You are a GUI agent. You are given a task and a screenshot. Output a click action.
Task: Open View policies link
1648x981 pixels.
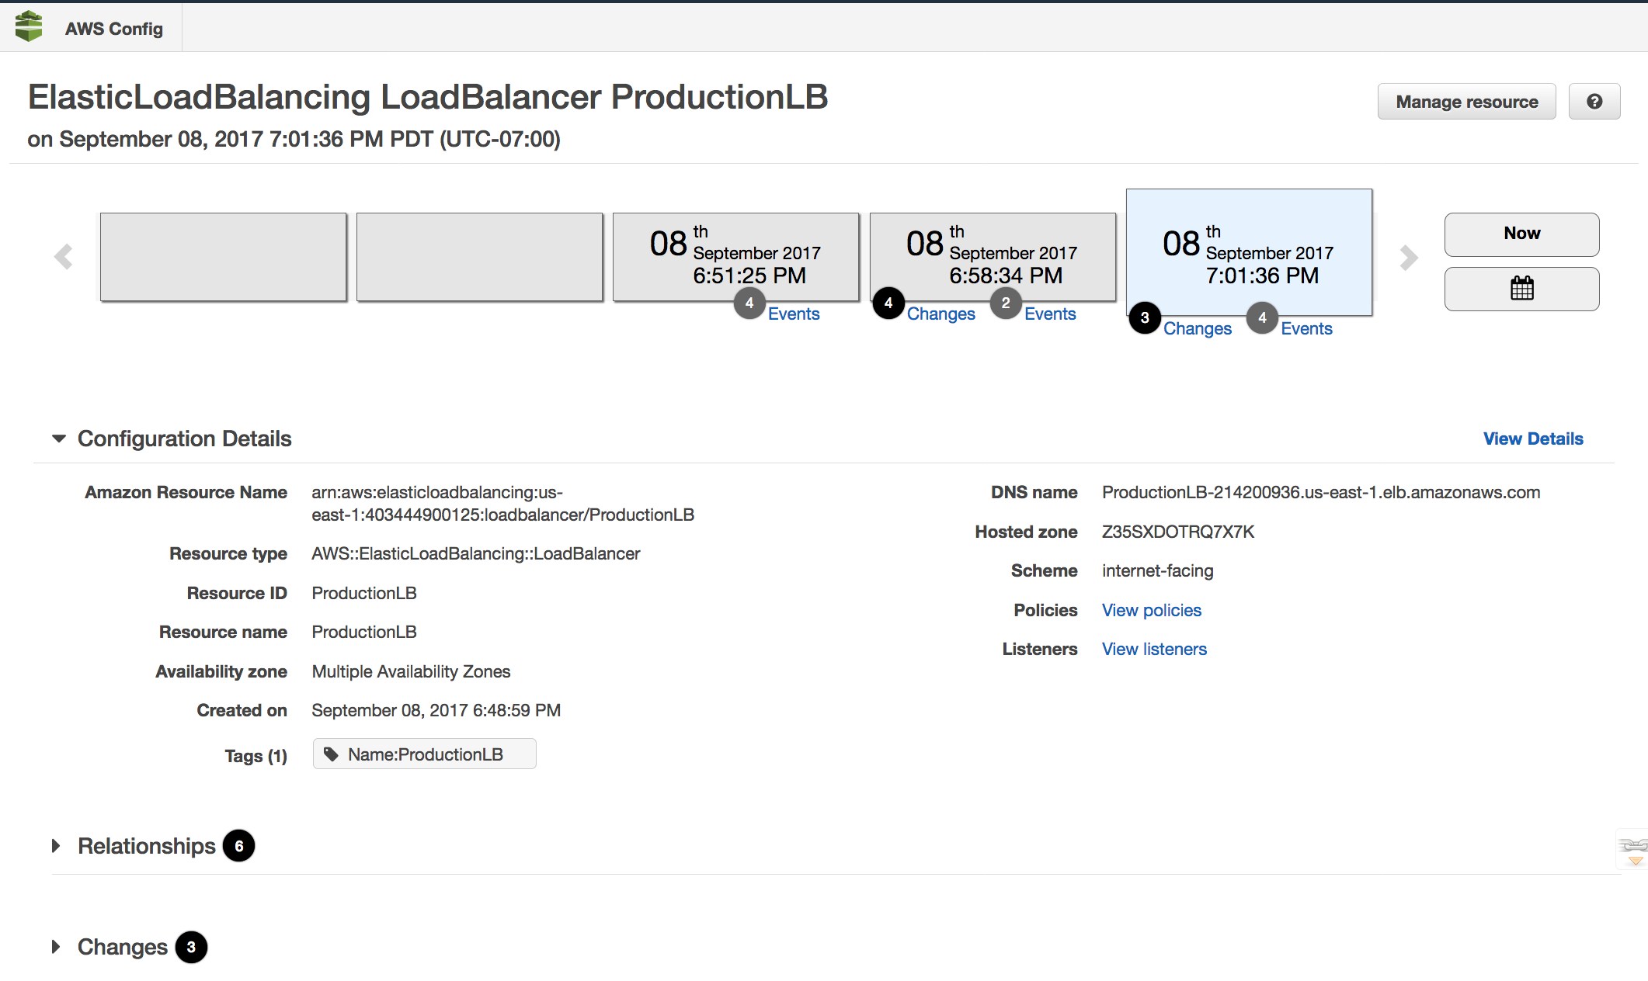tap(1151, 610)
